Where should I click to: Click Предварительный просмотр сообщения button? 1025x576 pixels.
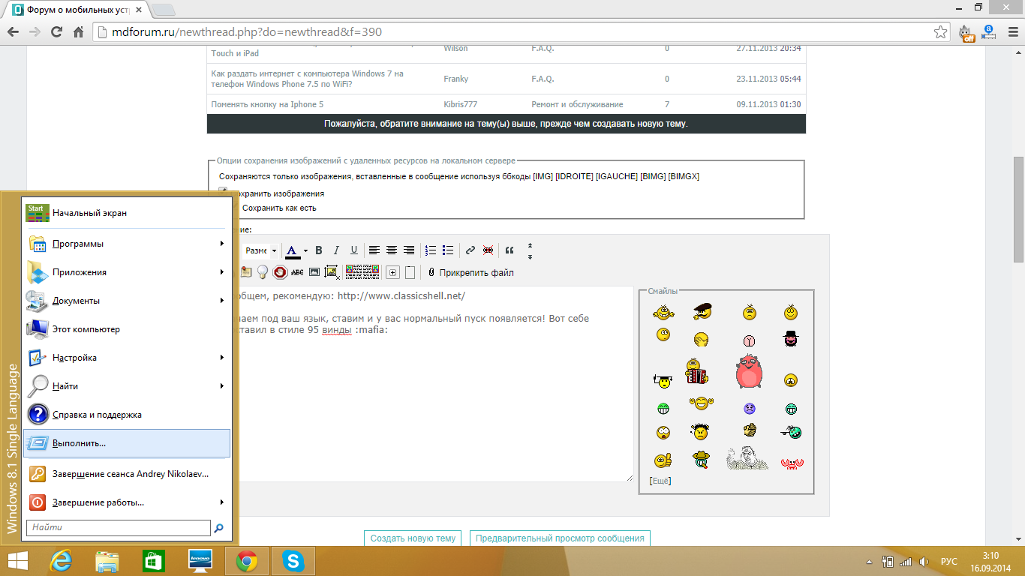(x=560, y=538)
